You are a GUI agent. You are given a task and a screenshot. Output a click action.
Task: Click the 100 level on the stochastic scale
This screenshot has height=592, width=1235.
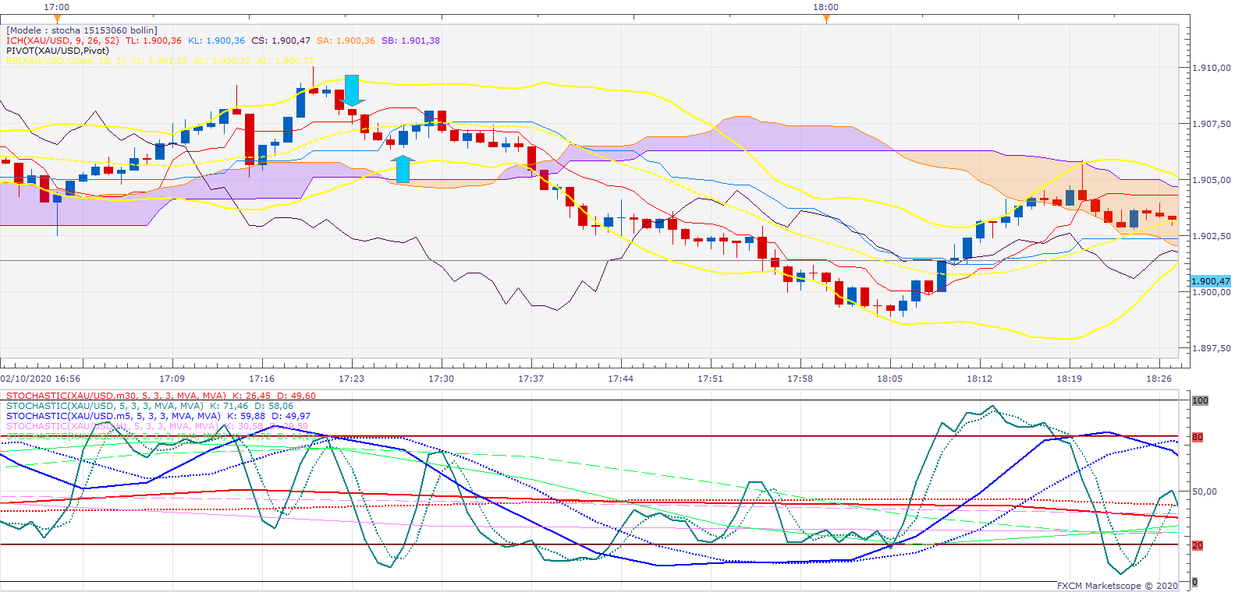(x=1200, y=400)
